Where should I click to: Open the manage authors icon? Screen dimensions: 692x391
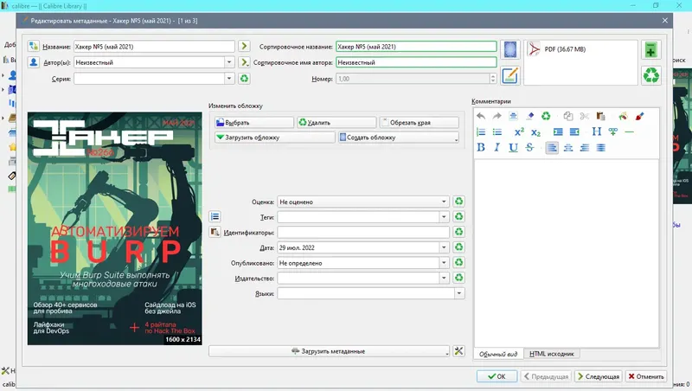[33, 62]
